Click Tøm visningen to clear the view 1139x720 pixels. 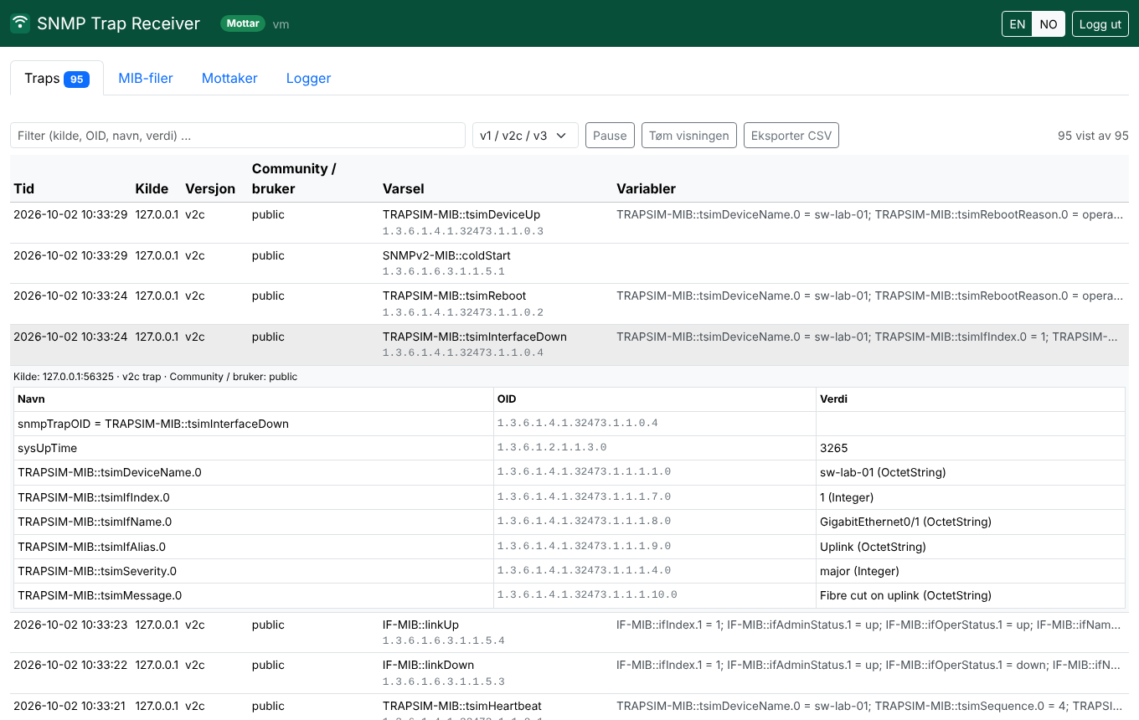[689, 136]
